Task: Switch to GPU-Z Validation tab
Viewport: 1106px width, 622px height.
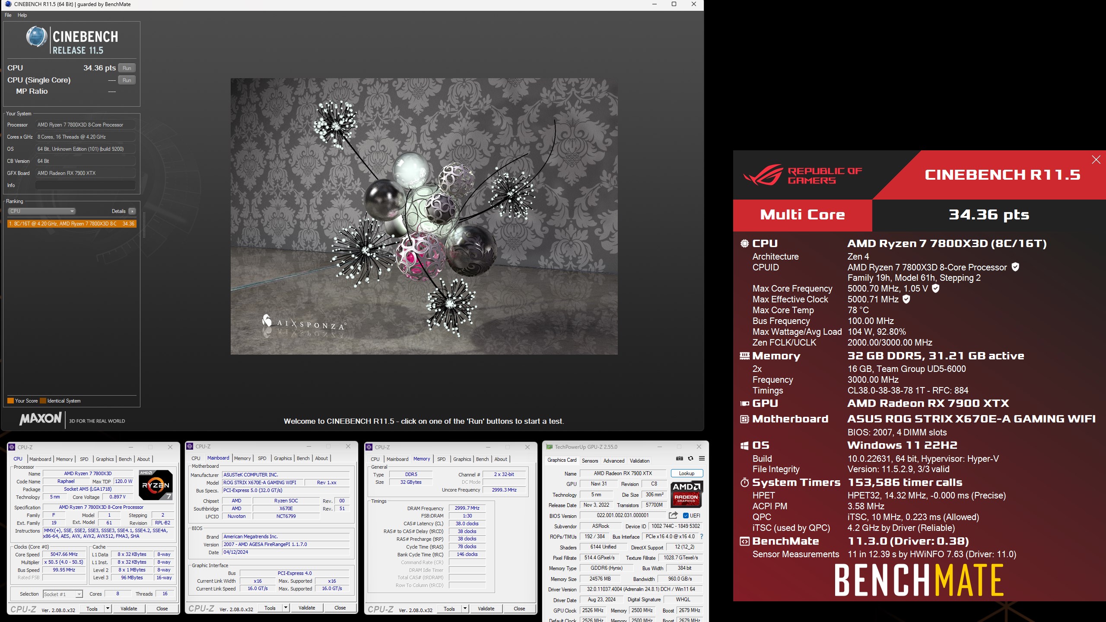Action: pos(639,461)
